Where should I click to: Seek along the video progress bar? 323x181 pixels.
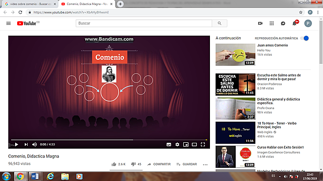[x=109, y=140]
